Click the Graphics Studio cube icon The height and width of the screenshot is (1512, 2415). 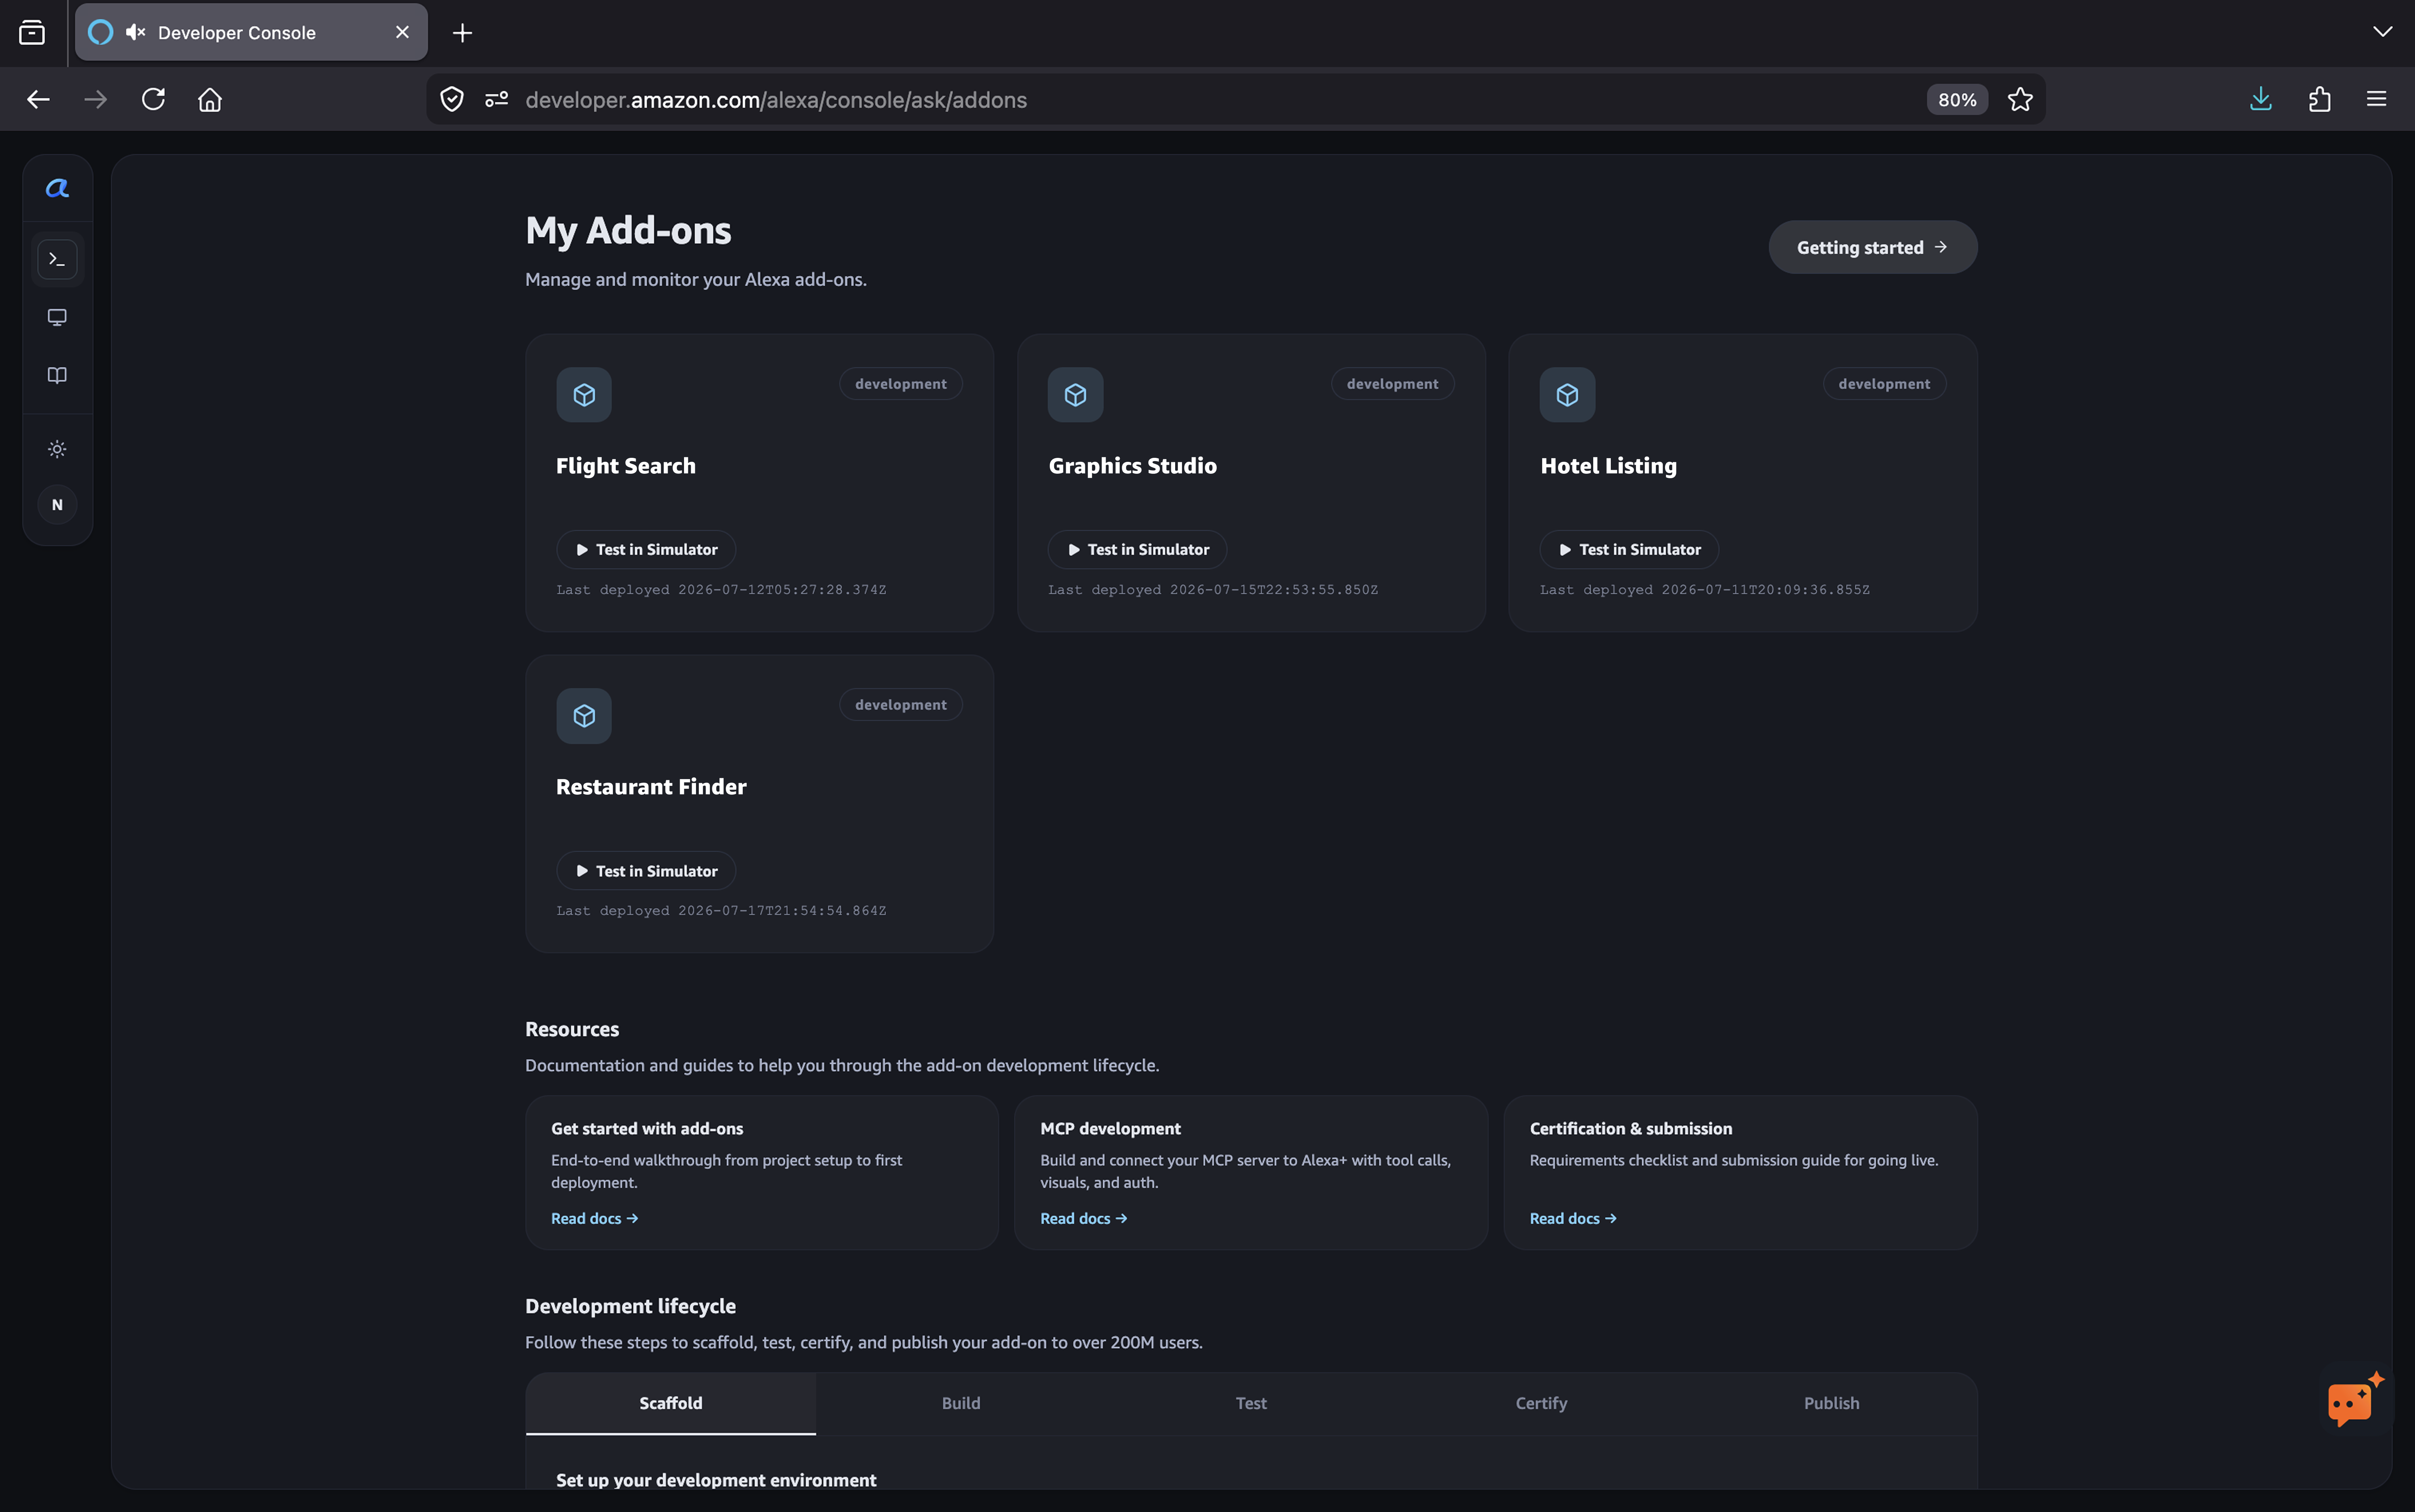(1075, 395)
